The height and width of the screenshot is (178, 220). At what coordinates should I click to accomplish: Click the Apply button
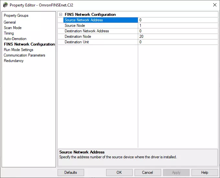click(176, 173)
